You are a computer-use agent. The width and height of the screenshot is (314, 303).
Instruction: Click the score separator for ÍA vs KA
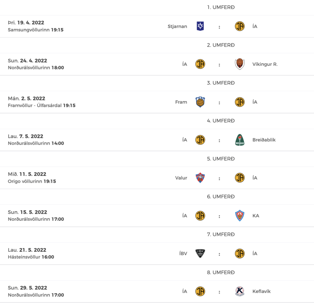coord(219,216)
